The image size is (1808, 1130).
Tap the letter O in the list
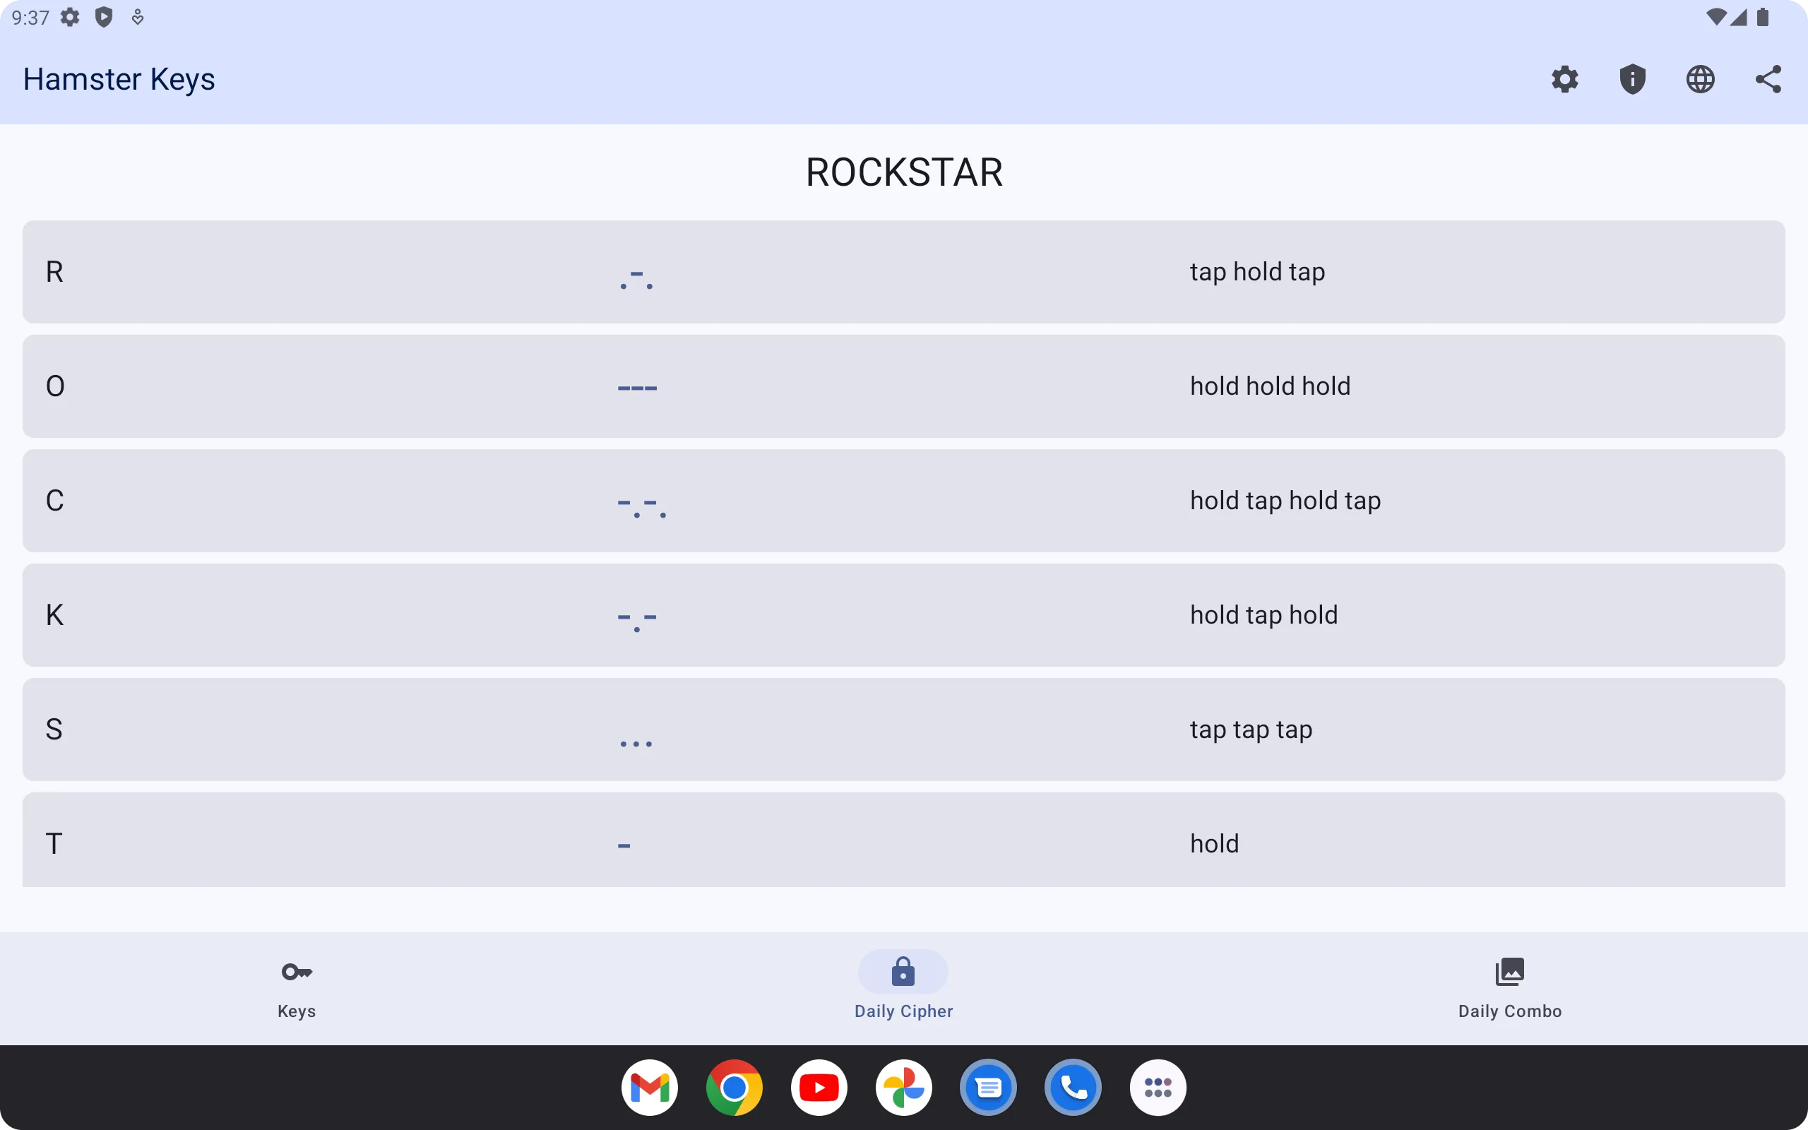(x=55, y=386)
